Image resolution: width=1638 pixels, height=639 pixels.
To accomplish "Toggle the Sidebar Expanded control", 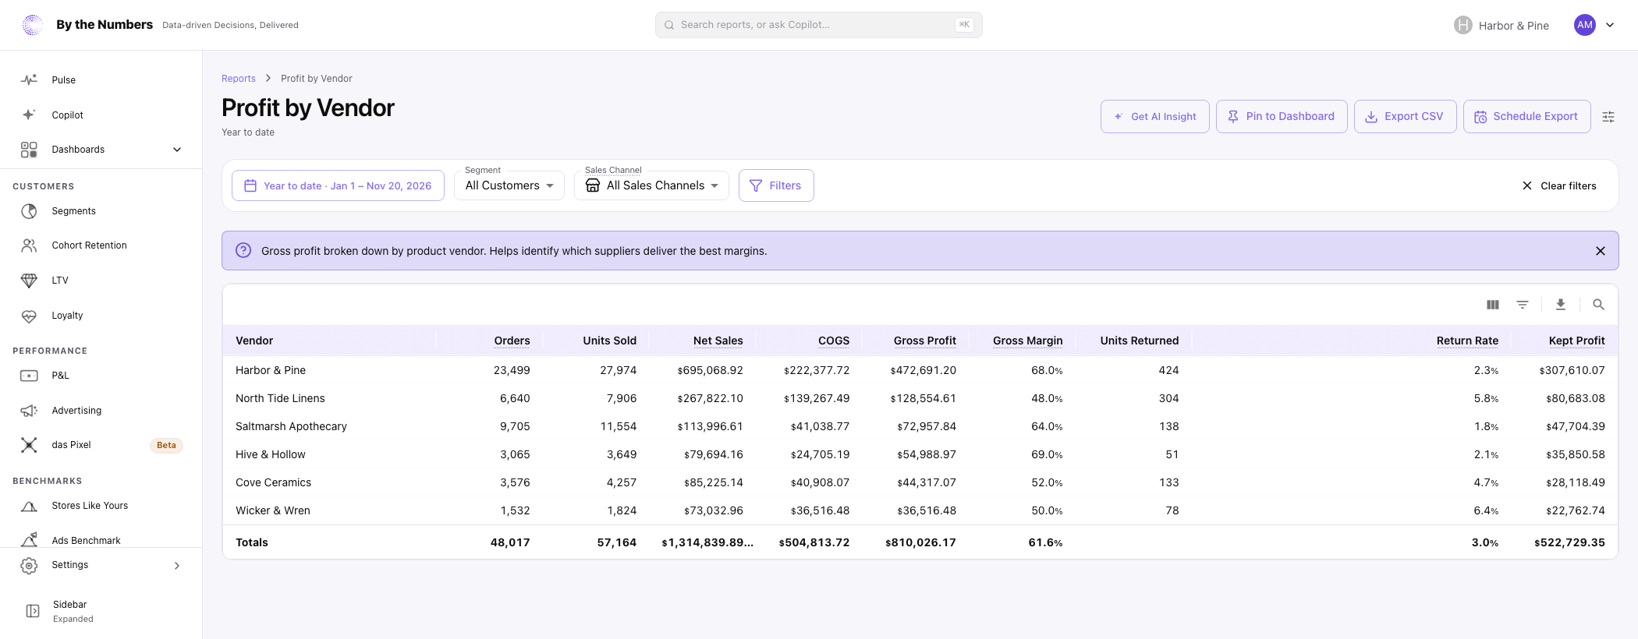I will 101,611.
